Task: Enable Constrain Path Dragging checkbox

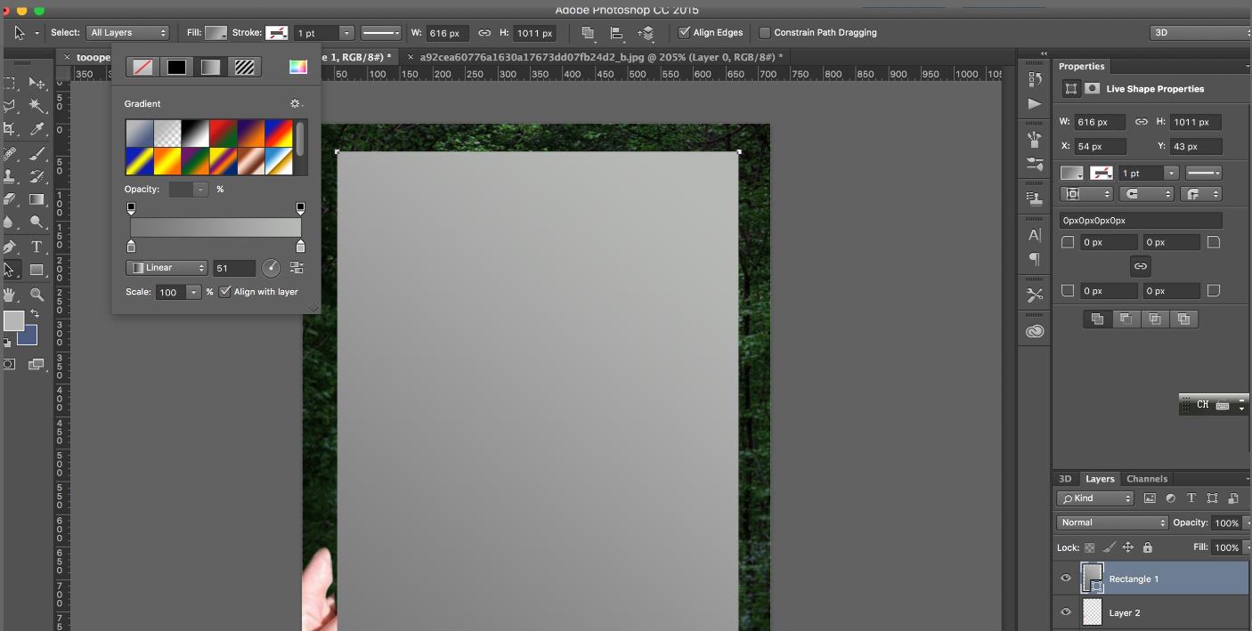Action: coord(765,33)
